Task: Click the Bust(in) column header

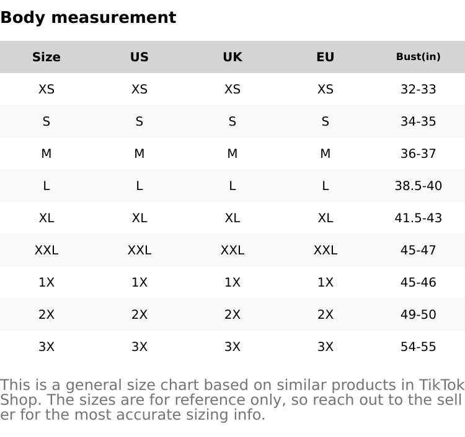Action: tap(418, 57)
